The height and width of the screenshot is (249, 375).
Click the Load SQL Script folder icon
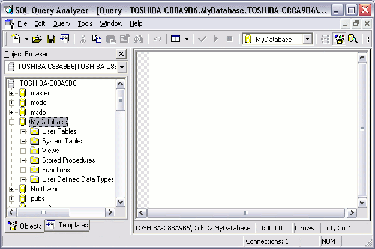tap(37, 39)
